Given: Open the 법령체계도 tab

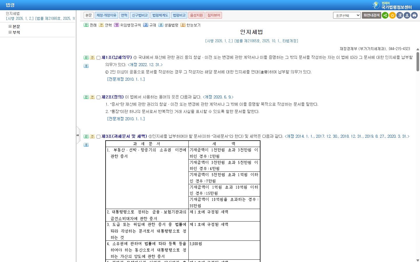Looking at the screenshot, I should tap(160, 15).
